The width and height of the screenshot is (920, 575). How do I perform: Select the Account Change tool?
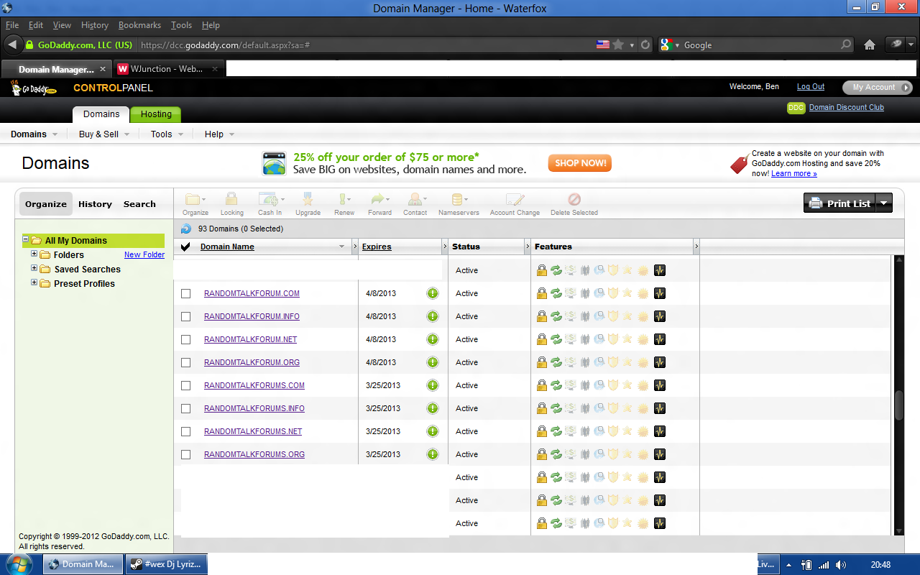(515, 204)
